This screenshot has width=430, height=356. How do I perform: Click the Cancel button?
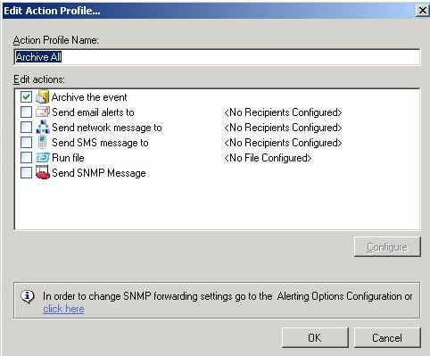click(387, 338)
